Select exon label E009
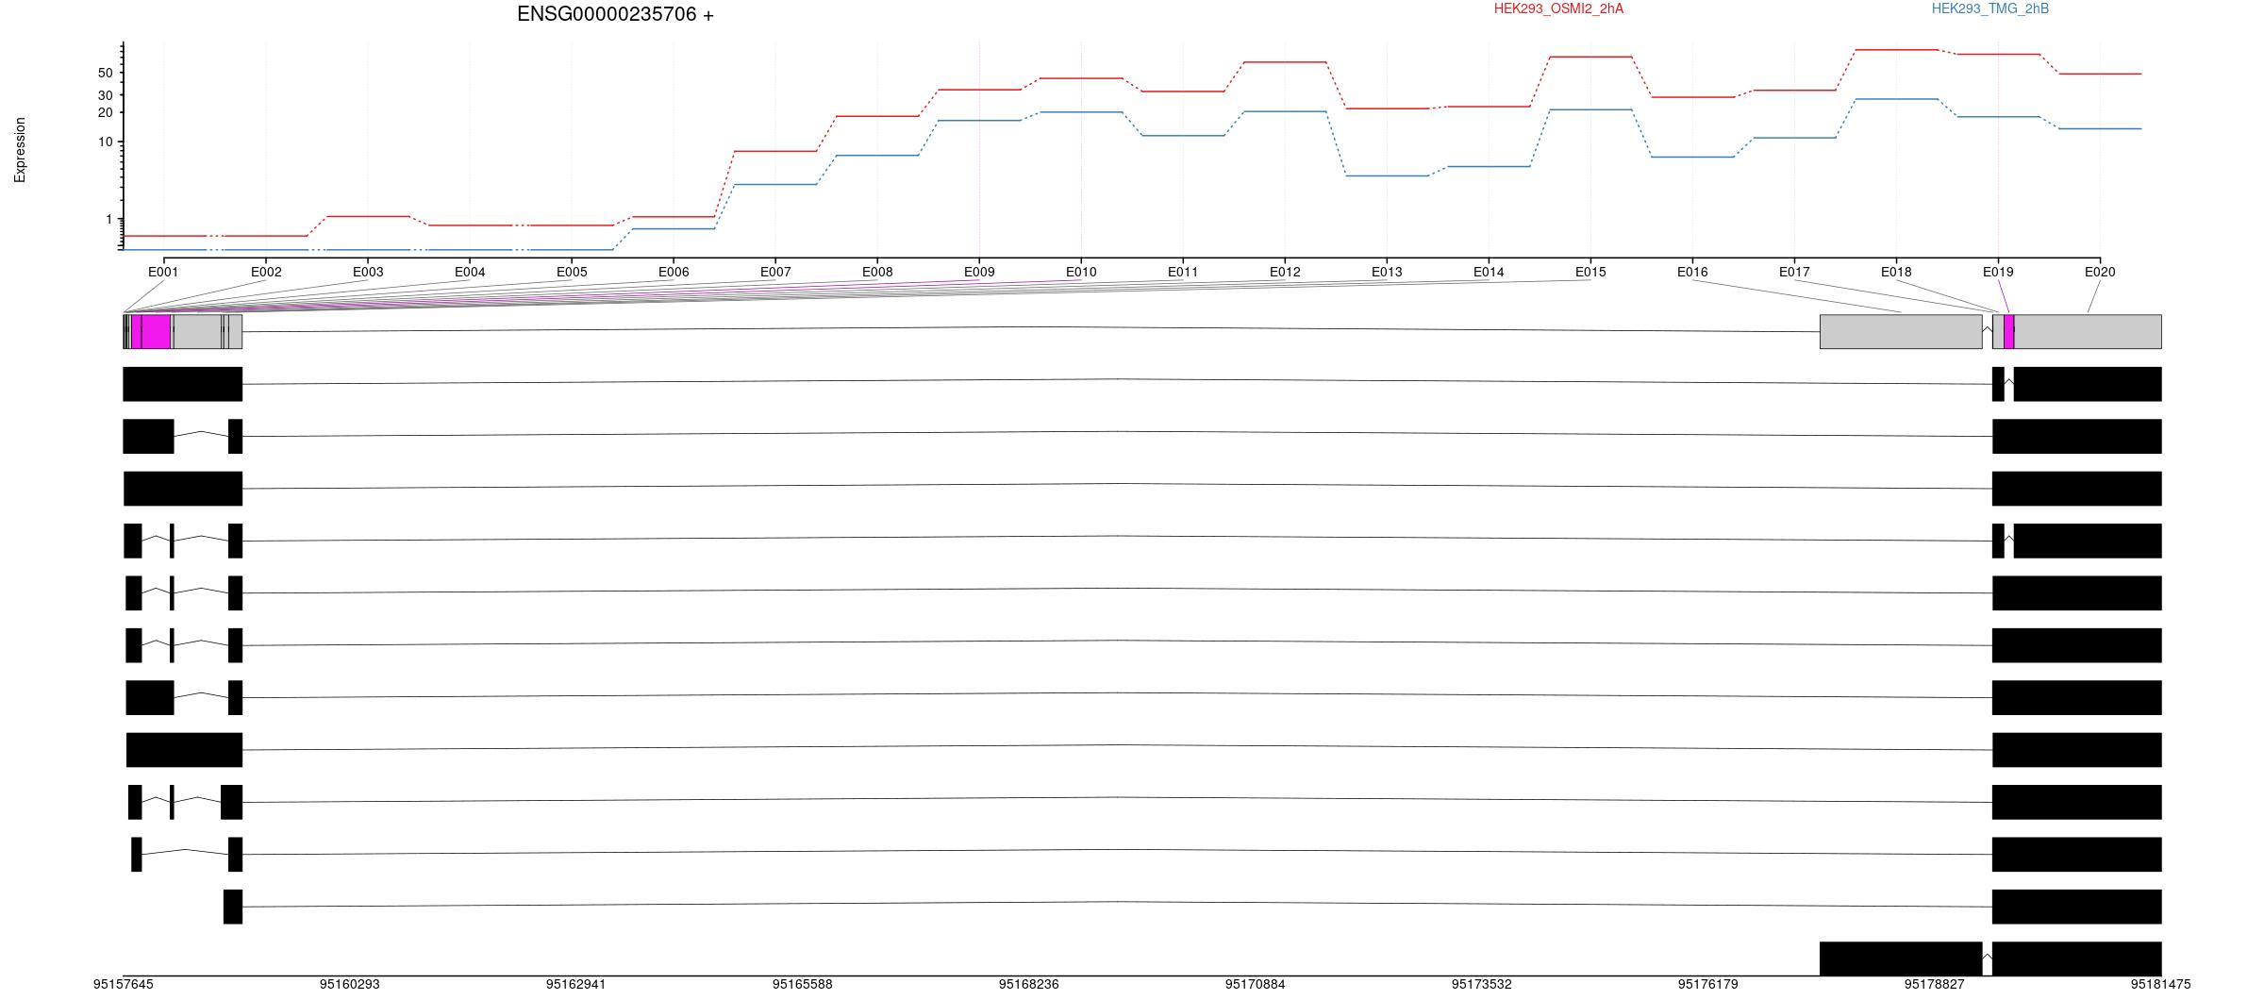Screen dimensions: 2264x1000 pyautogui.click(x=979, y=272)
